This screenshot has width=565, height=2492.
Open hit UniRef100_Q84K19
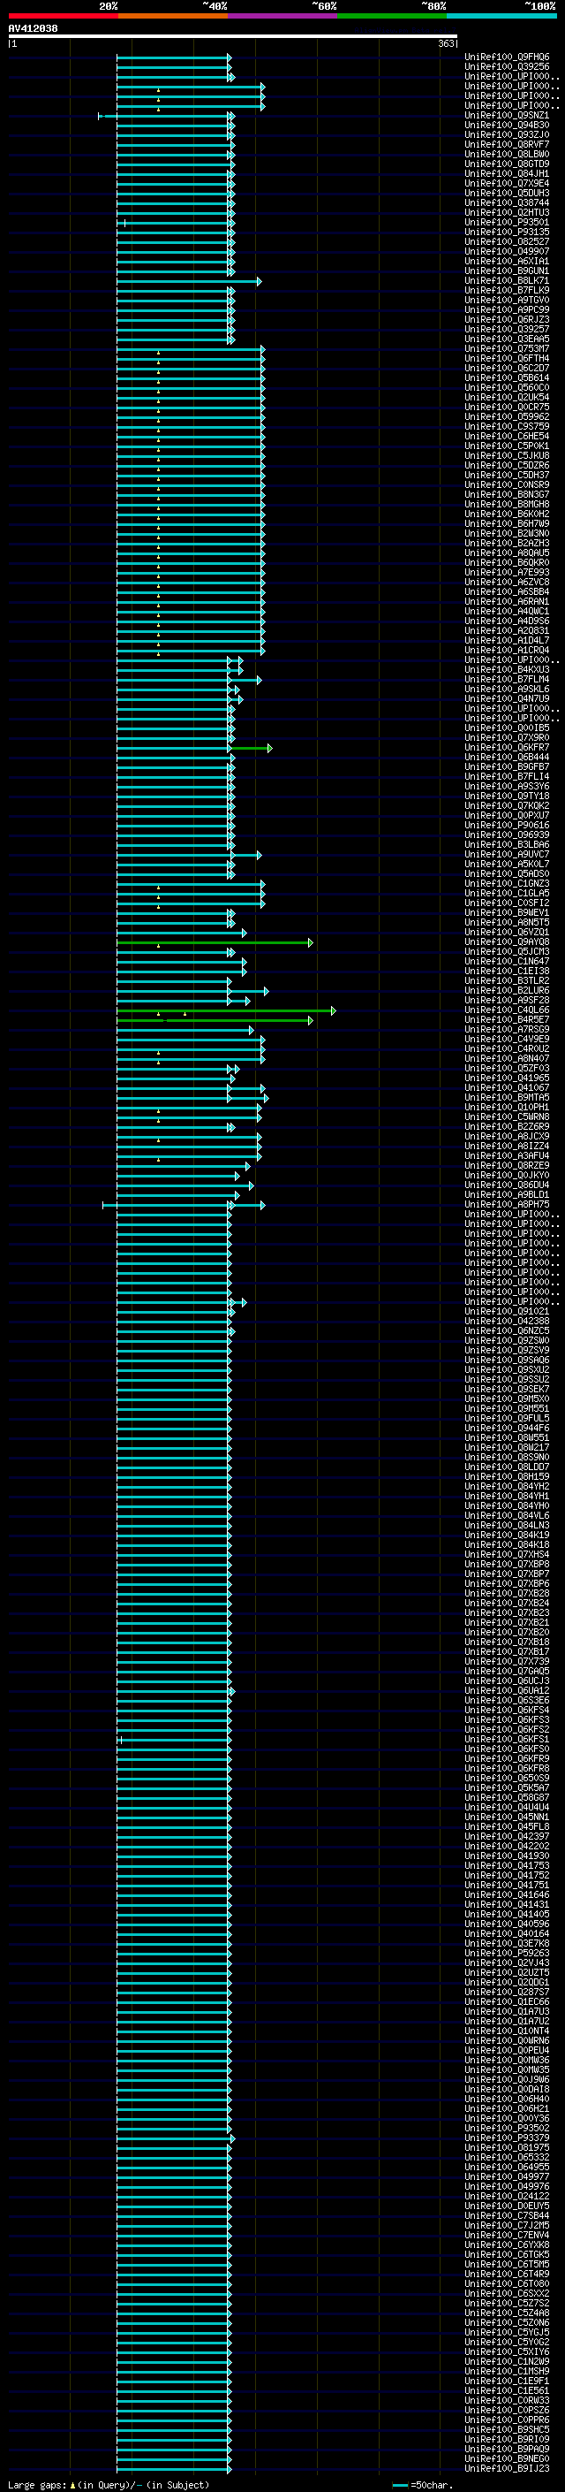tap(507, 1535)
